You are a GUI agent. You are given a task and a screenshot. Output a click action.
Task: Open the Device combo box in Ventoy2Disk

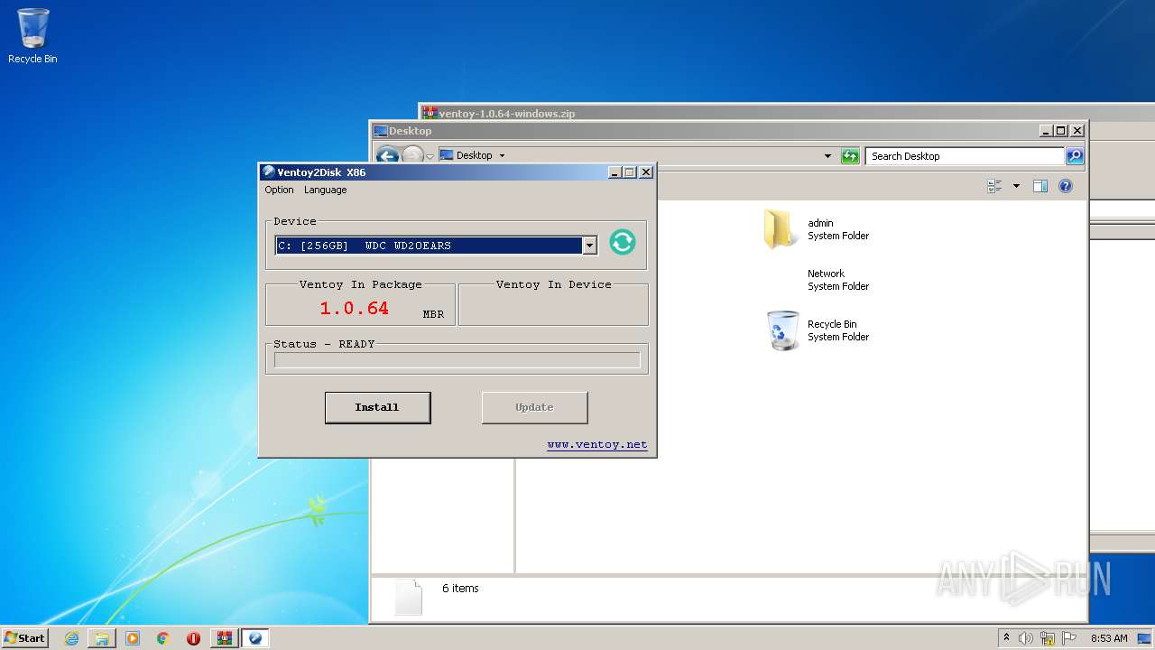click(589, 246)
